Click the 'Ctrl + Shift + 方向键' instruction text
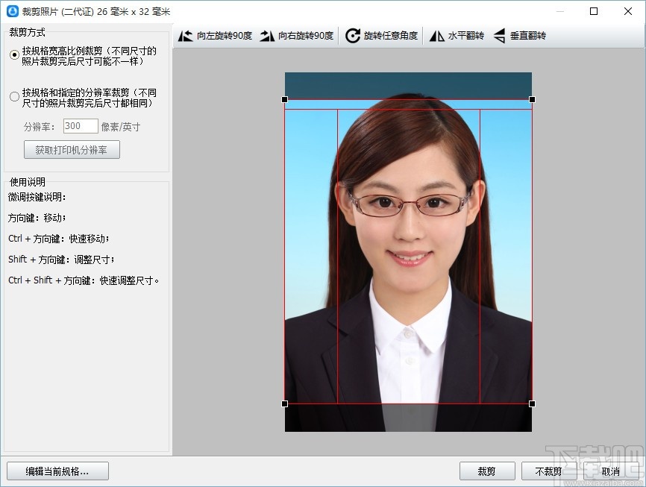Screen dimensions: 646x487 click(84, 280)
